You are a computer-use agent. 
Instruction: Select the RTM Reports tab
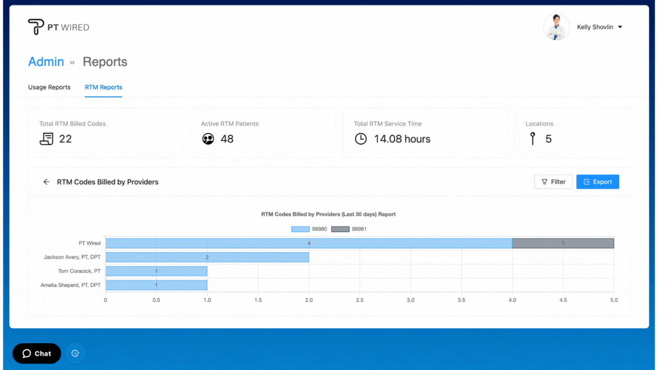point(103,87)
